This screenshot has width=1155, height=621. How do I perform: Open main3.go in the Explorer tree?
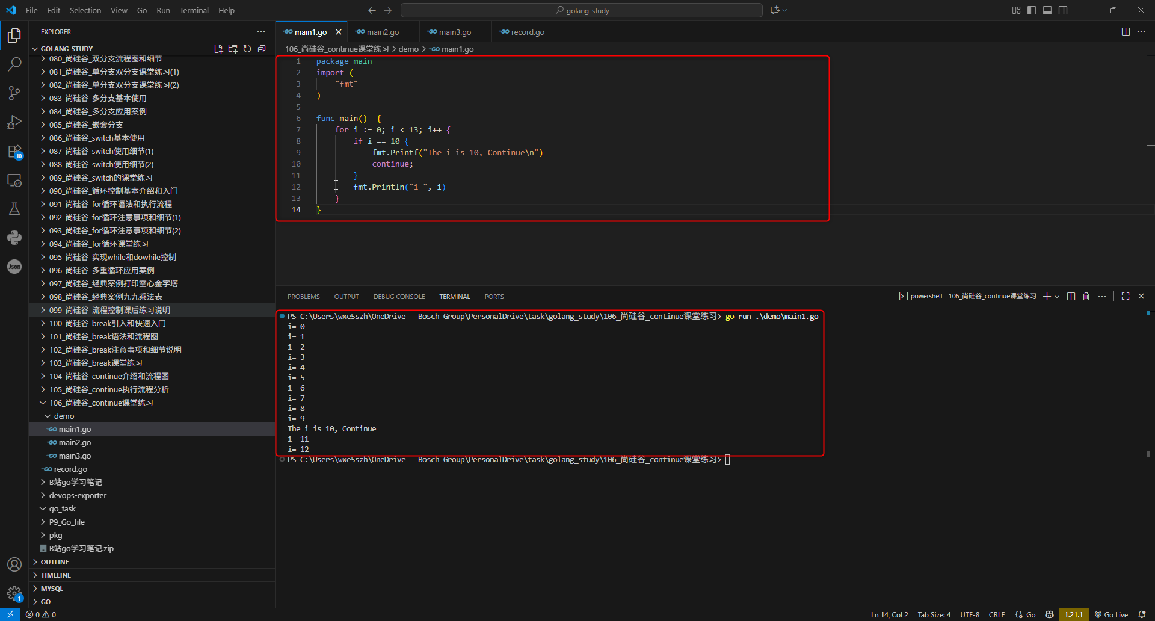(x=152, y=456)
